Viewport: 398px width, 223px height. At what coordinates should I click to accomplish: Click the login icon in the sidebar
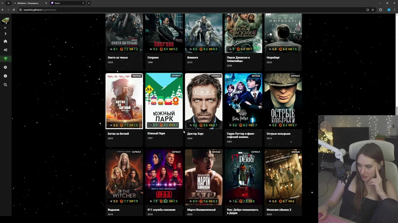[x=5, y=50]
